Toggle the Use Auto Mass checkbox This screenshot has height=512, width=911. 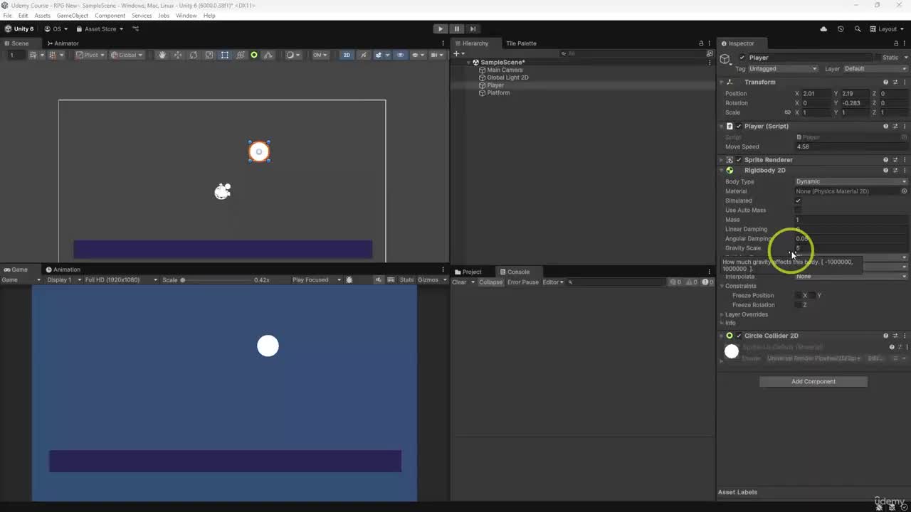[798, 210]
